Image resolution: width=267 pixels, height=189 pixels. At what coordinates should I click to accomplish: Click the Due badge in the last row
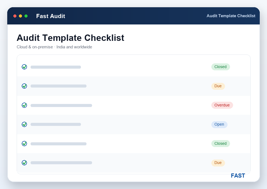click(x=218, y=163)
